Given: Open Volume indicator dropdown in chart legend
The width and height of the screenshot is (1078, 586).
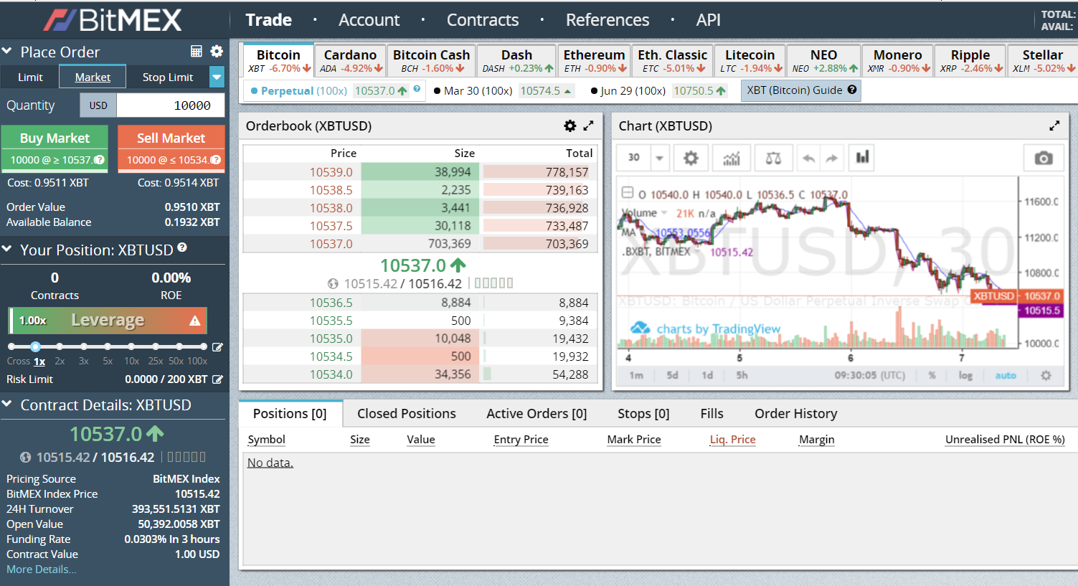Looking at the screenshot, I should point(664,213).
